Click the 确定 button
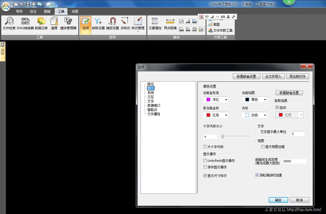Image resolution: width=326 pixels, height=214 pixels. click(x=278, y=200)
